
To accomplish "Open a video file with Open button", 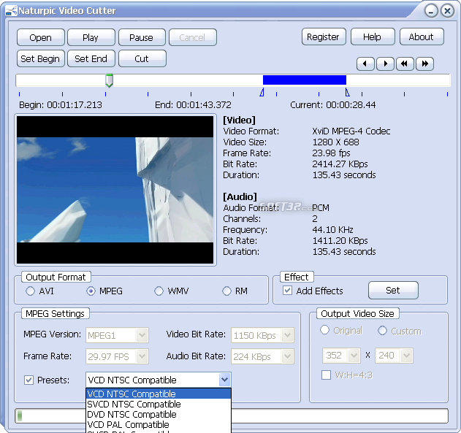I will (41, 37).
